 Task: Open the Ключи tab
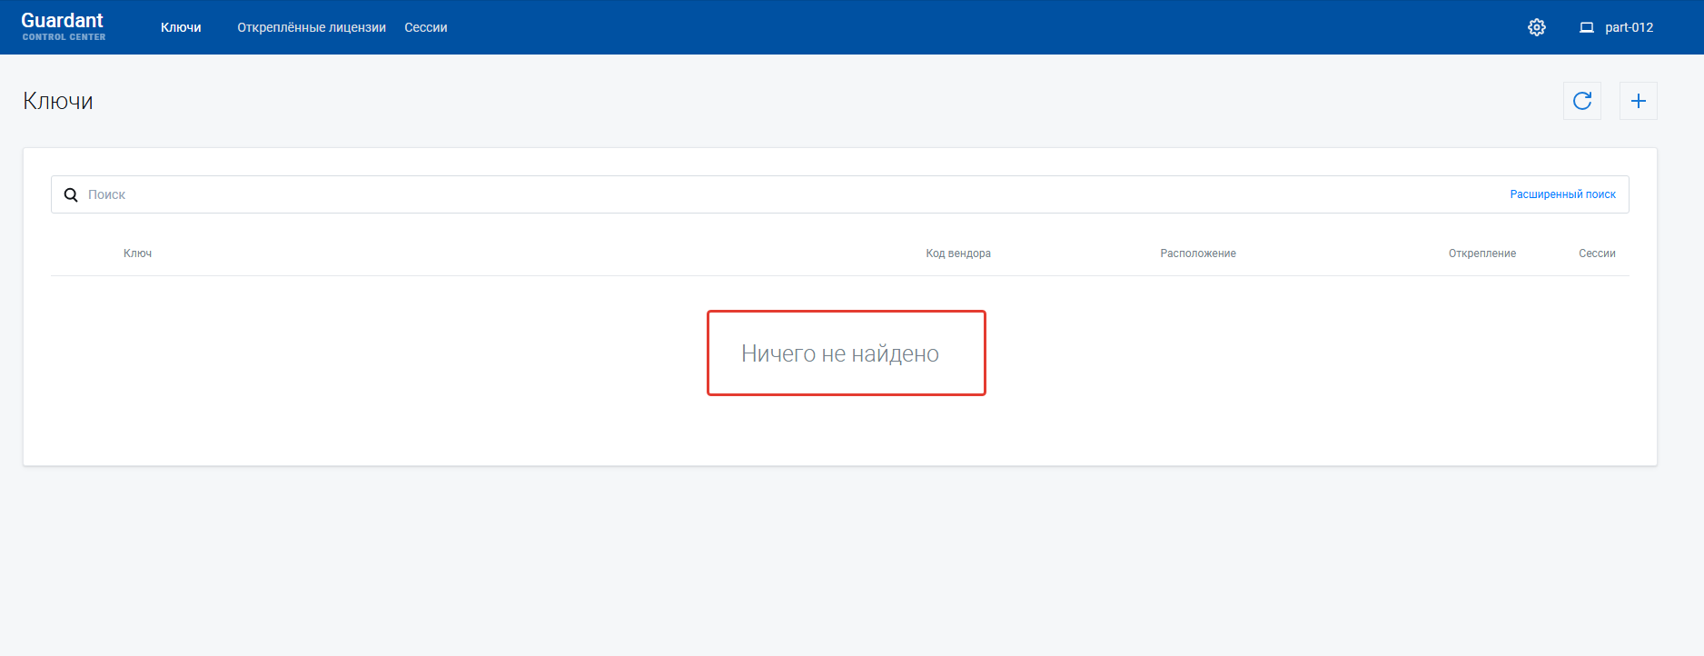pos(181,27)
